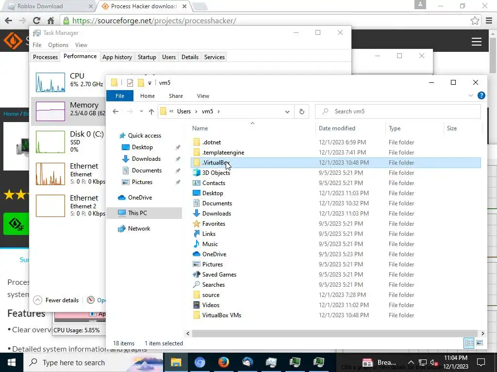Viewport: 497px width, 372px height.
Task: Open the Action Center notifications icon
Action: coord(481,362)
